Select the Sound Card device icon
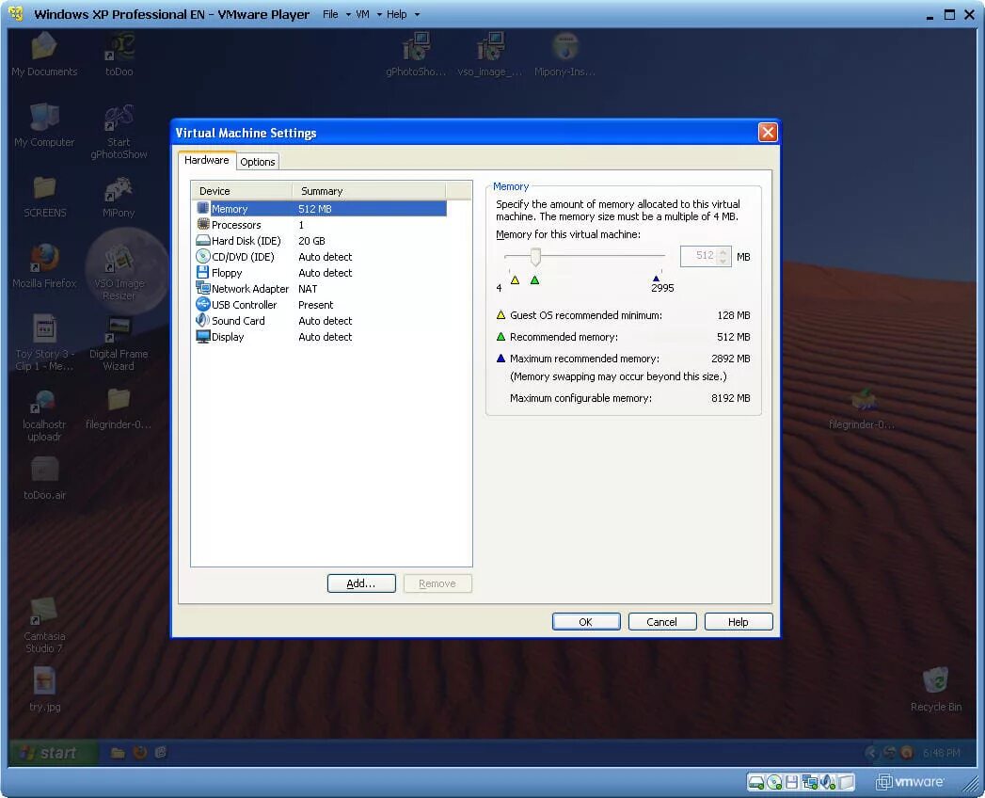Screen dimensions: 985x798 click(202, 321)
